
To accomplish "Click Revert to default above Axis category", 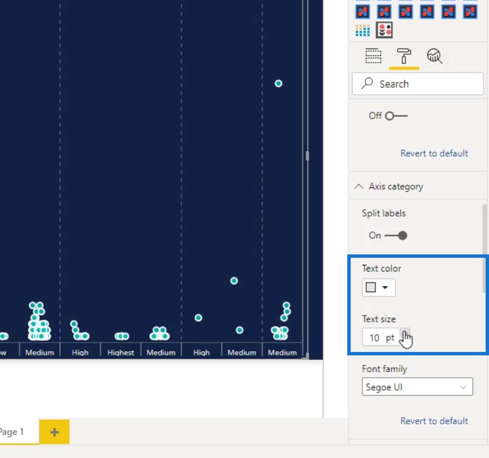I will 434,153.
